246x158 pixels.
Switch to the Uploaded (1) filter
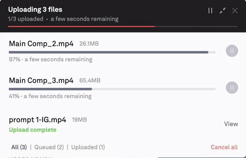pos(88,147)
